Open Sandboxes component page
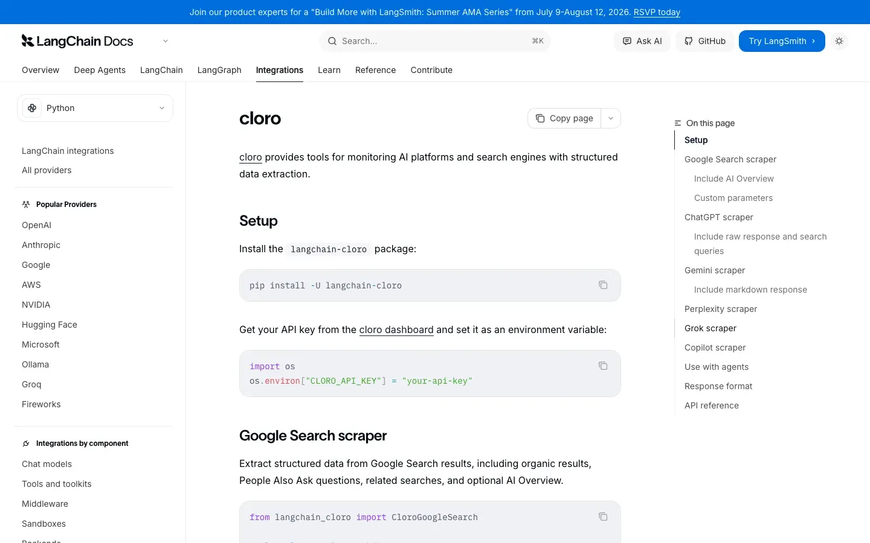The image size is (870, 543). coord(43,524)
